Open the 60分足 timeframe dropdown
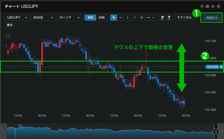Viewport: 224px width, 139px height. click(43, 18)
